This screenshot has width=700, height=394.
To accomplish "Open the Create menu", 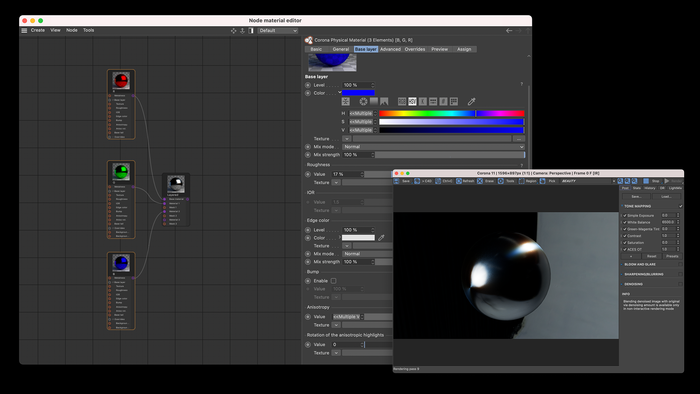I will tap(38, 30).
